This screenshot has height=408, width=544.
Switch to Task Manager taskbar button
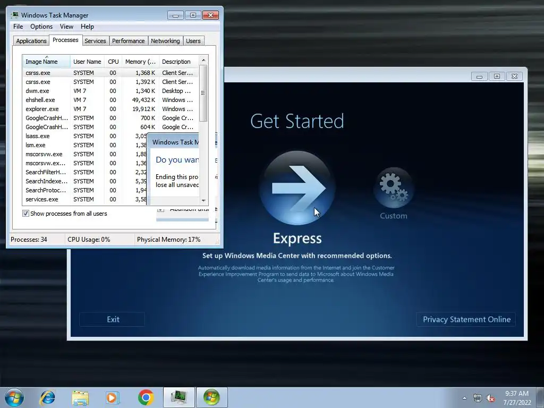pos(179,397)
